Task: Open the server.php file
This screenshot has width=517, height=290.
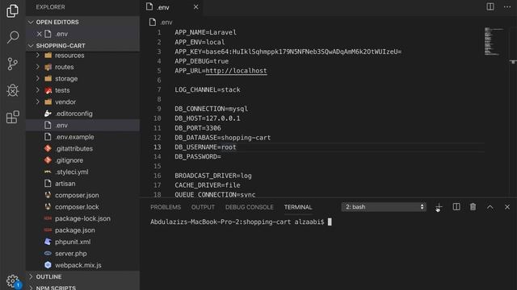Action: (x=82, y=254)
